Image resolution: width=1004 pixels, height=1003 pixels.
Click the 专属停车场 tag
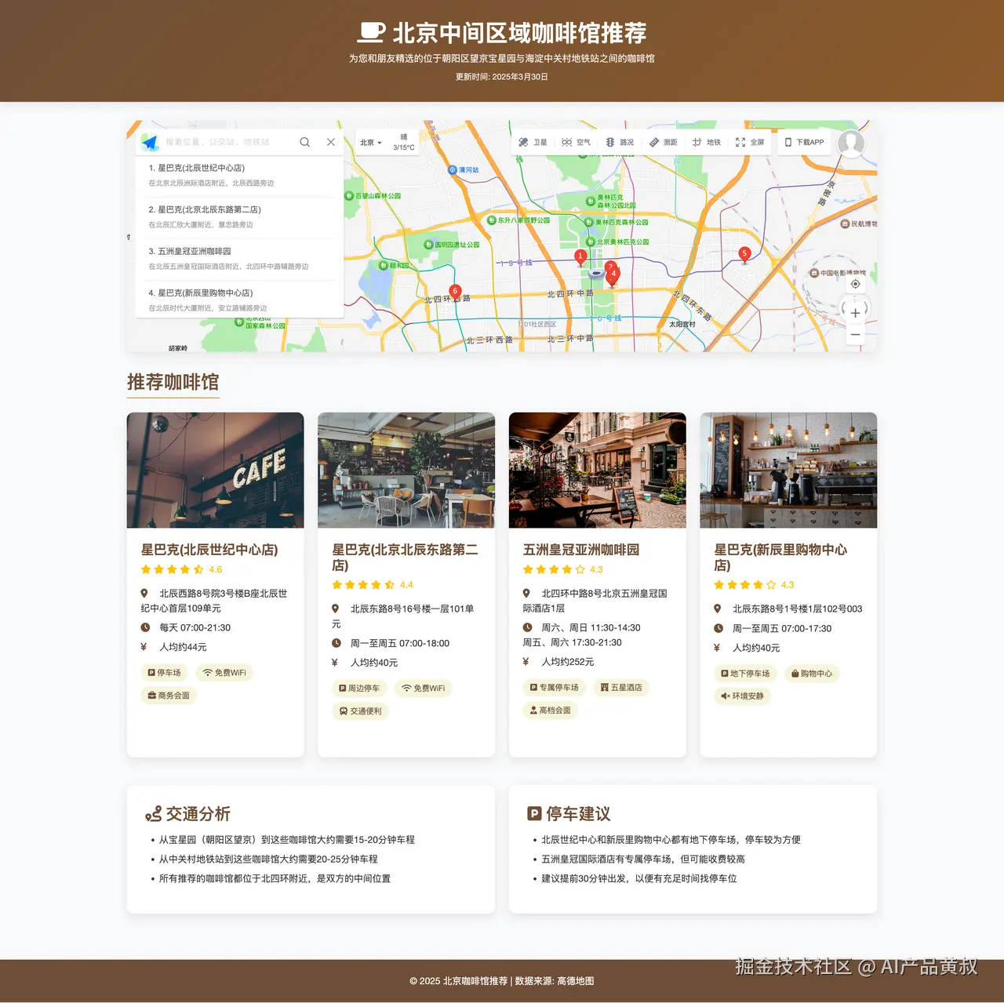pyautogui.click(x=555, y=688)
